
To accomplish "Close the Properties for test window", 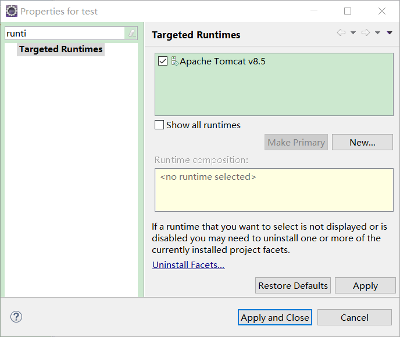I will coord(382,11).
